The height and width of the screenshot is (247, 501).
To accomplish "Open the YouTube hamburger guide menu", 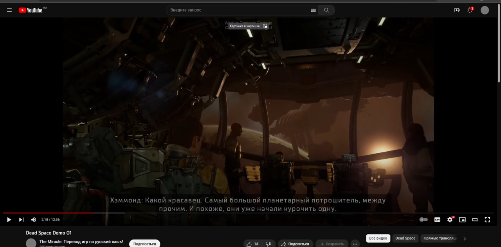I will pos(9,10).
